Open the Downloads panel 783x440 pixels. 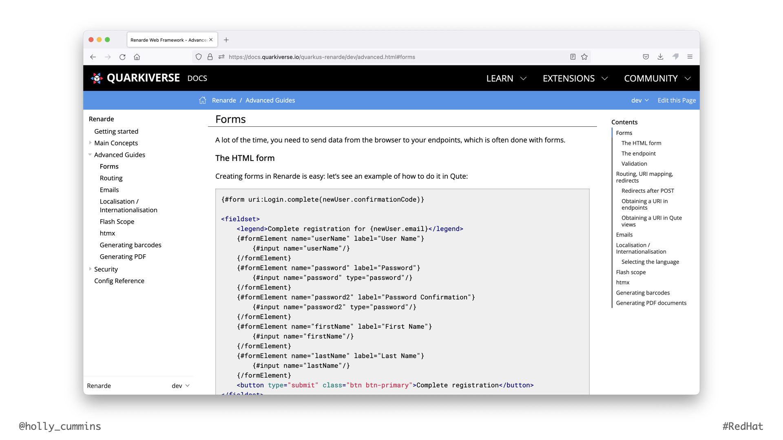coord(660,57)
